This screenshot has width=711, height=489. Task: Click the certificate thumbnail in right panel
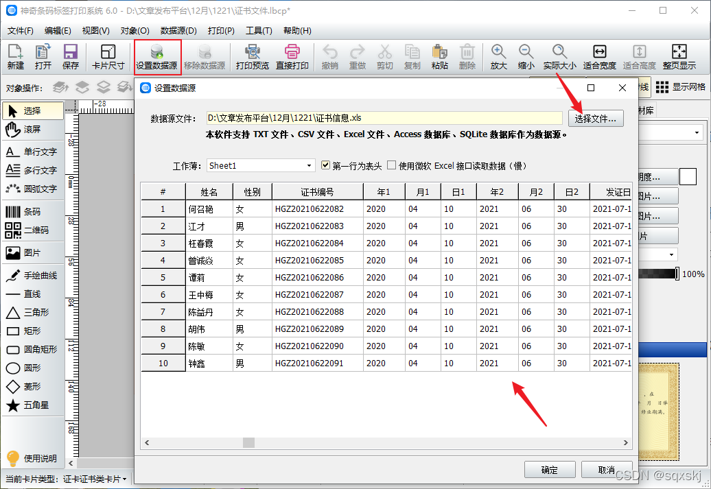pos(658,412)
